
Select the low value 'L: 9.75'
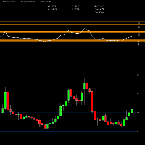(x=75, y=9)
